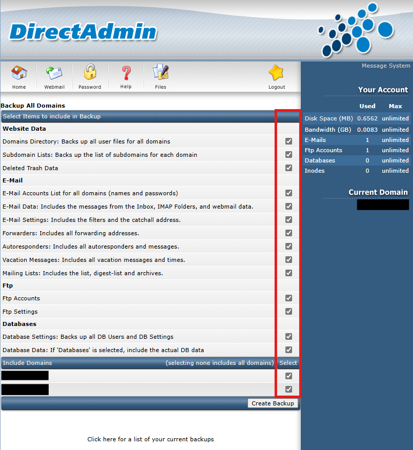Toggle last Include Domains row checkbox
The image size is (413, 450).
point(288,389)
